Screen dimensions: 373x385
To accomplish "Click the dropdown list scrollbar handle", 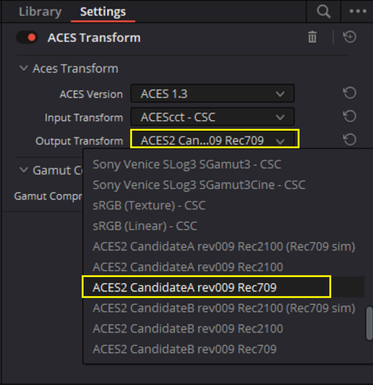I will (x=369, y=323).
